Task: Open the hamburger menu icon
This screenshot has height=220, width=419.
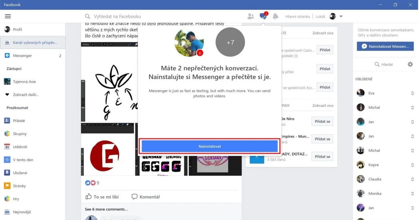Action: click(8, 16)
